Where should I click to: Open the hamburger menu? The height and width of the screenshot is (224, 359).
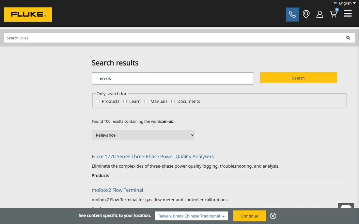point(348,13)
